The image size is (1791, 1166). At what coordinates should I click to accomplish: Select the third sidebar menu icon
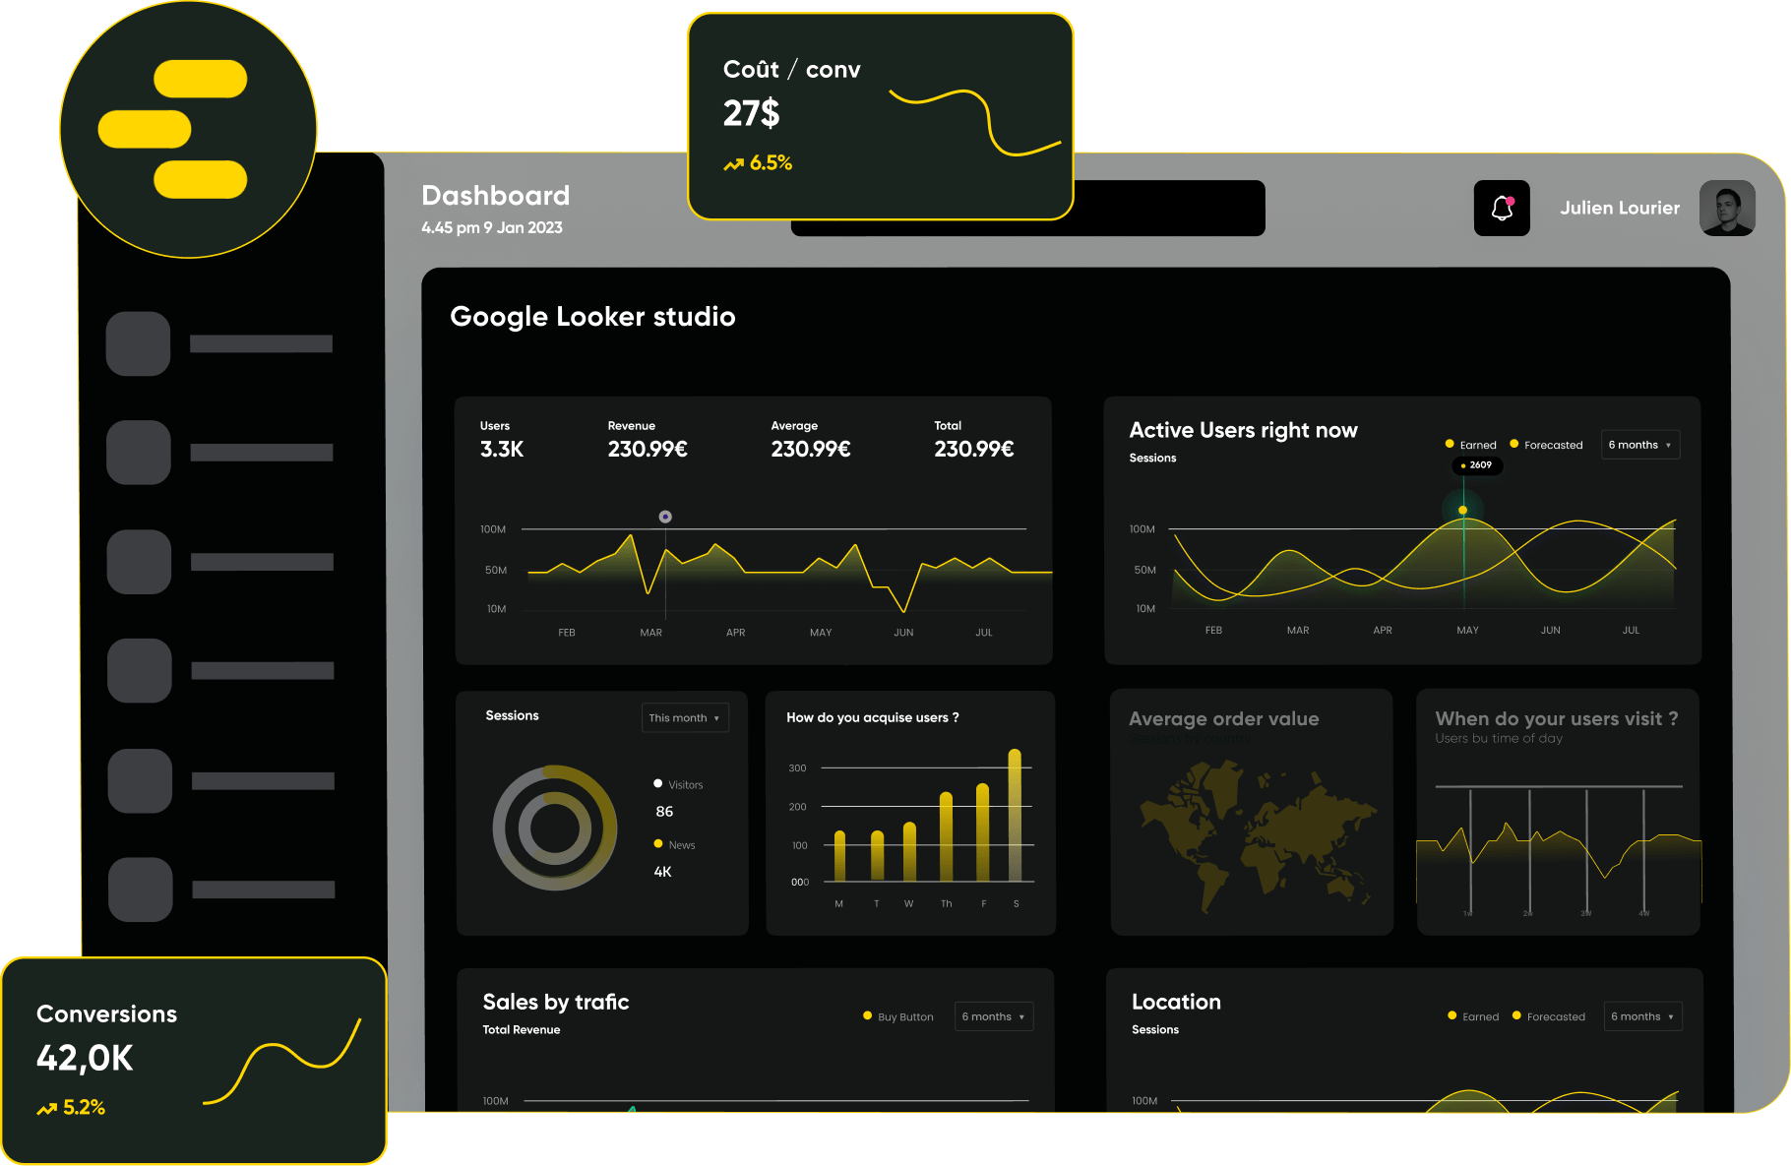tap(139, 562)
